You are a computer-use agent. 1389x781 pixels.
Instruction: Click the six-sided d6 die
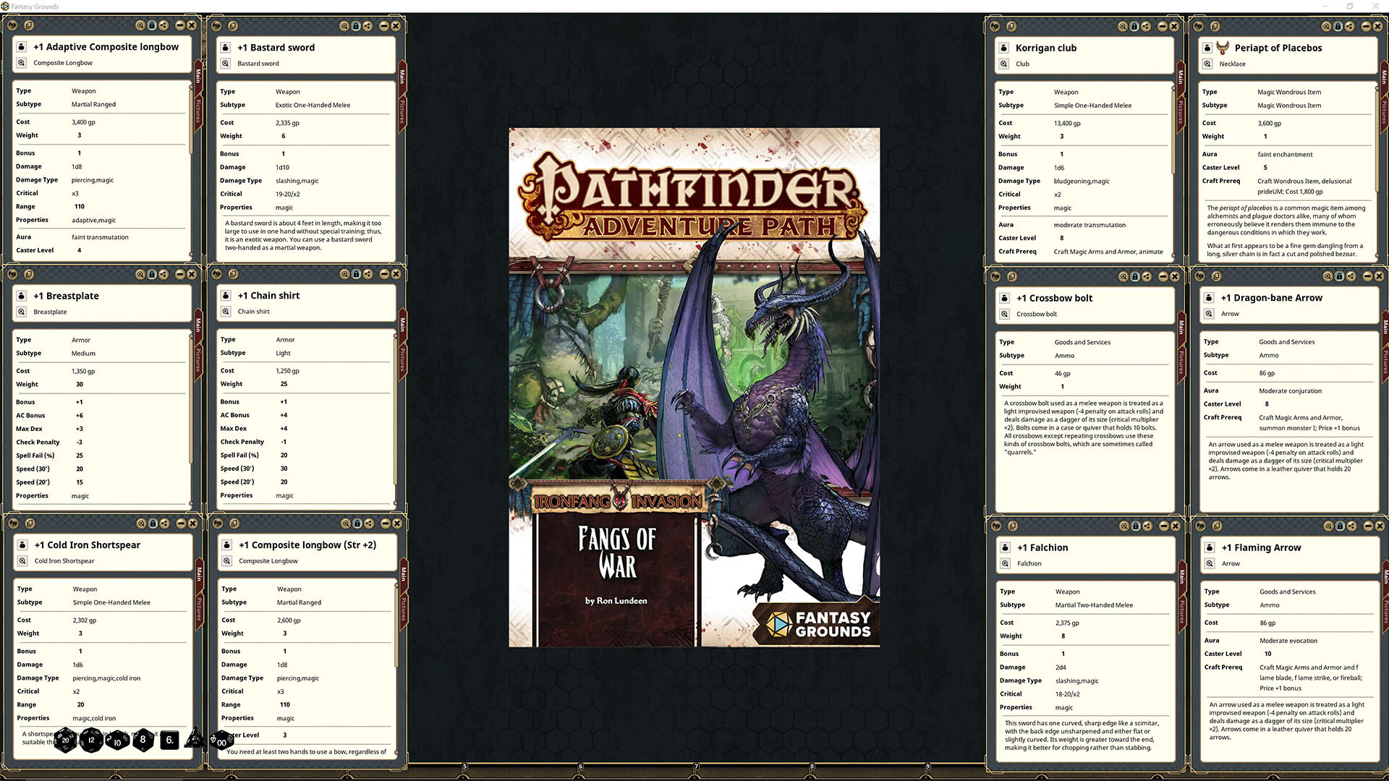click(x=169, y=740)
